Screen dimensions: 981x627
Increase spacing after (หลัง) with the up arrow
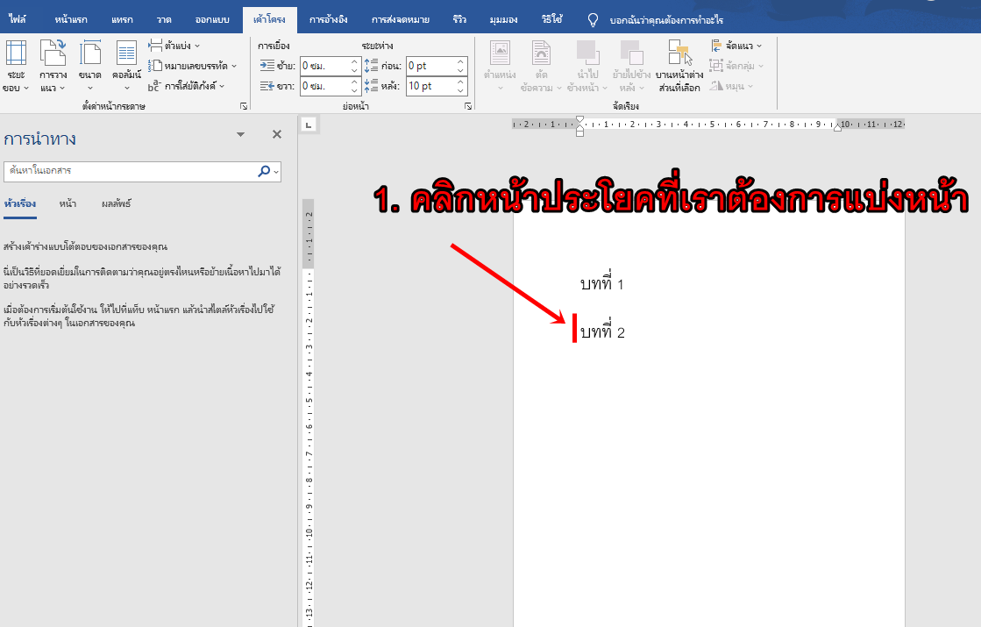click(x=461, y=82)
